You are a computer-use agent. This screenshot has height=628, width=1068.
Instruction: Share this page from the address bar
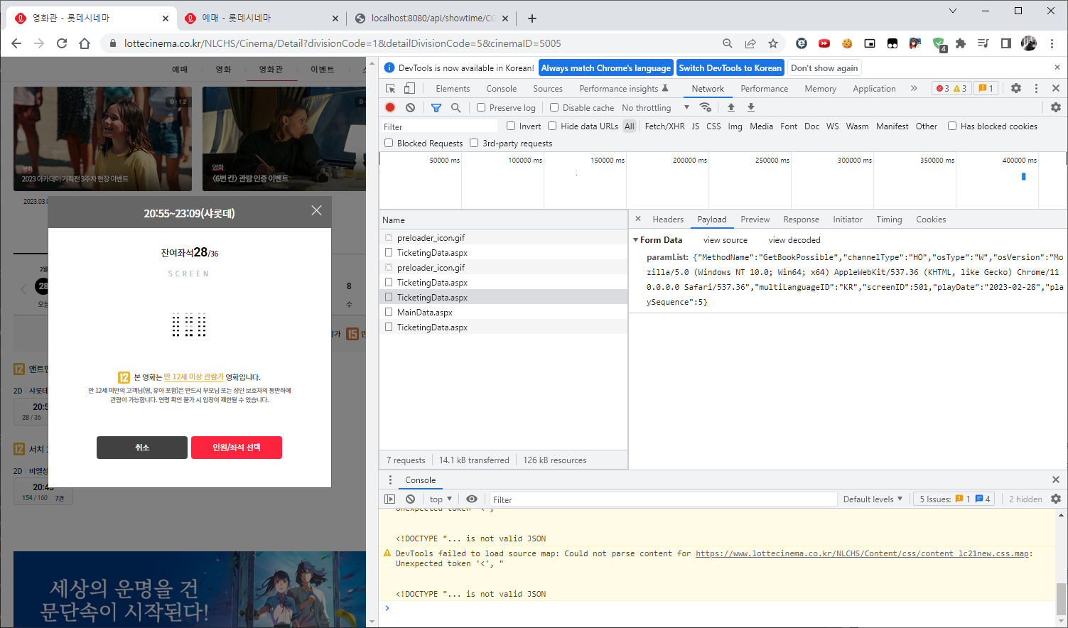click(750, 43)
